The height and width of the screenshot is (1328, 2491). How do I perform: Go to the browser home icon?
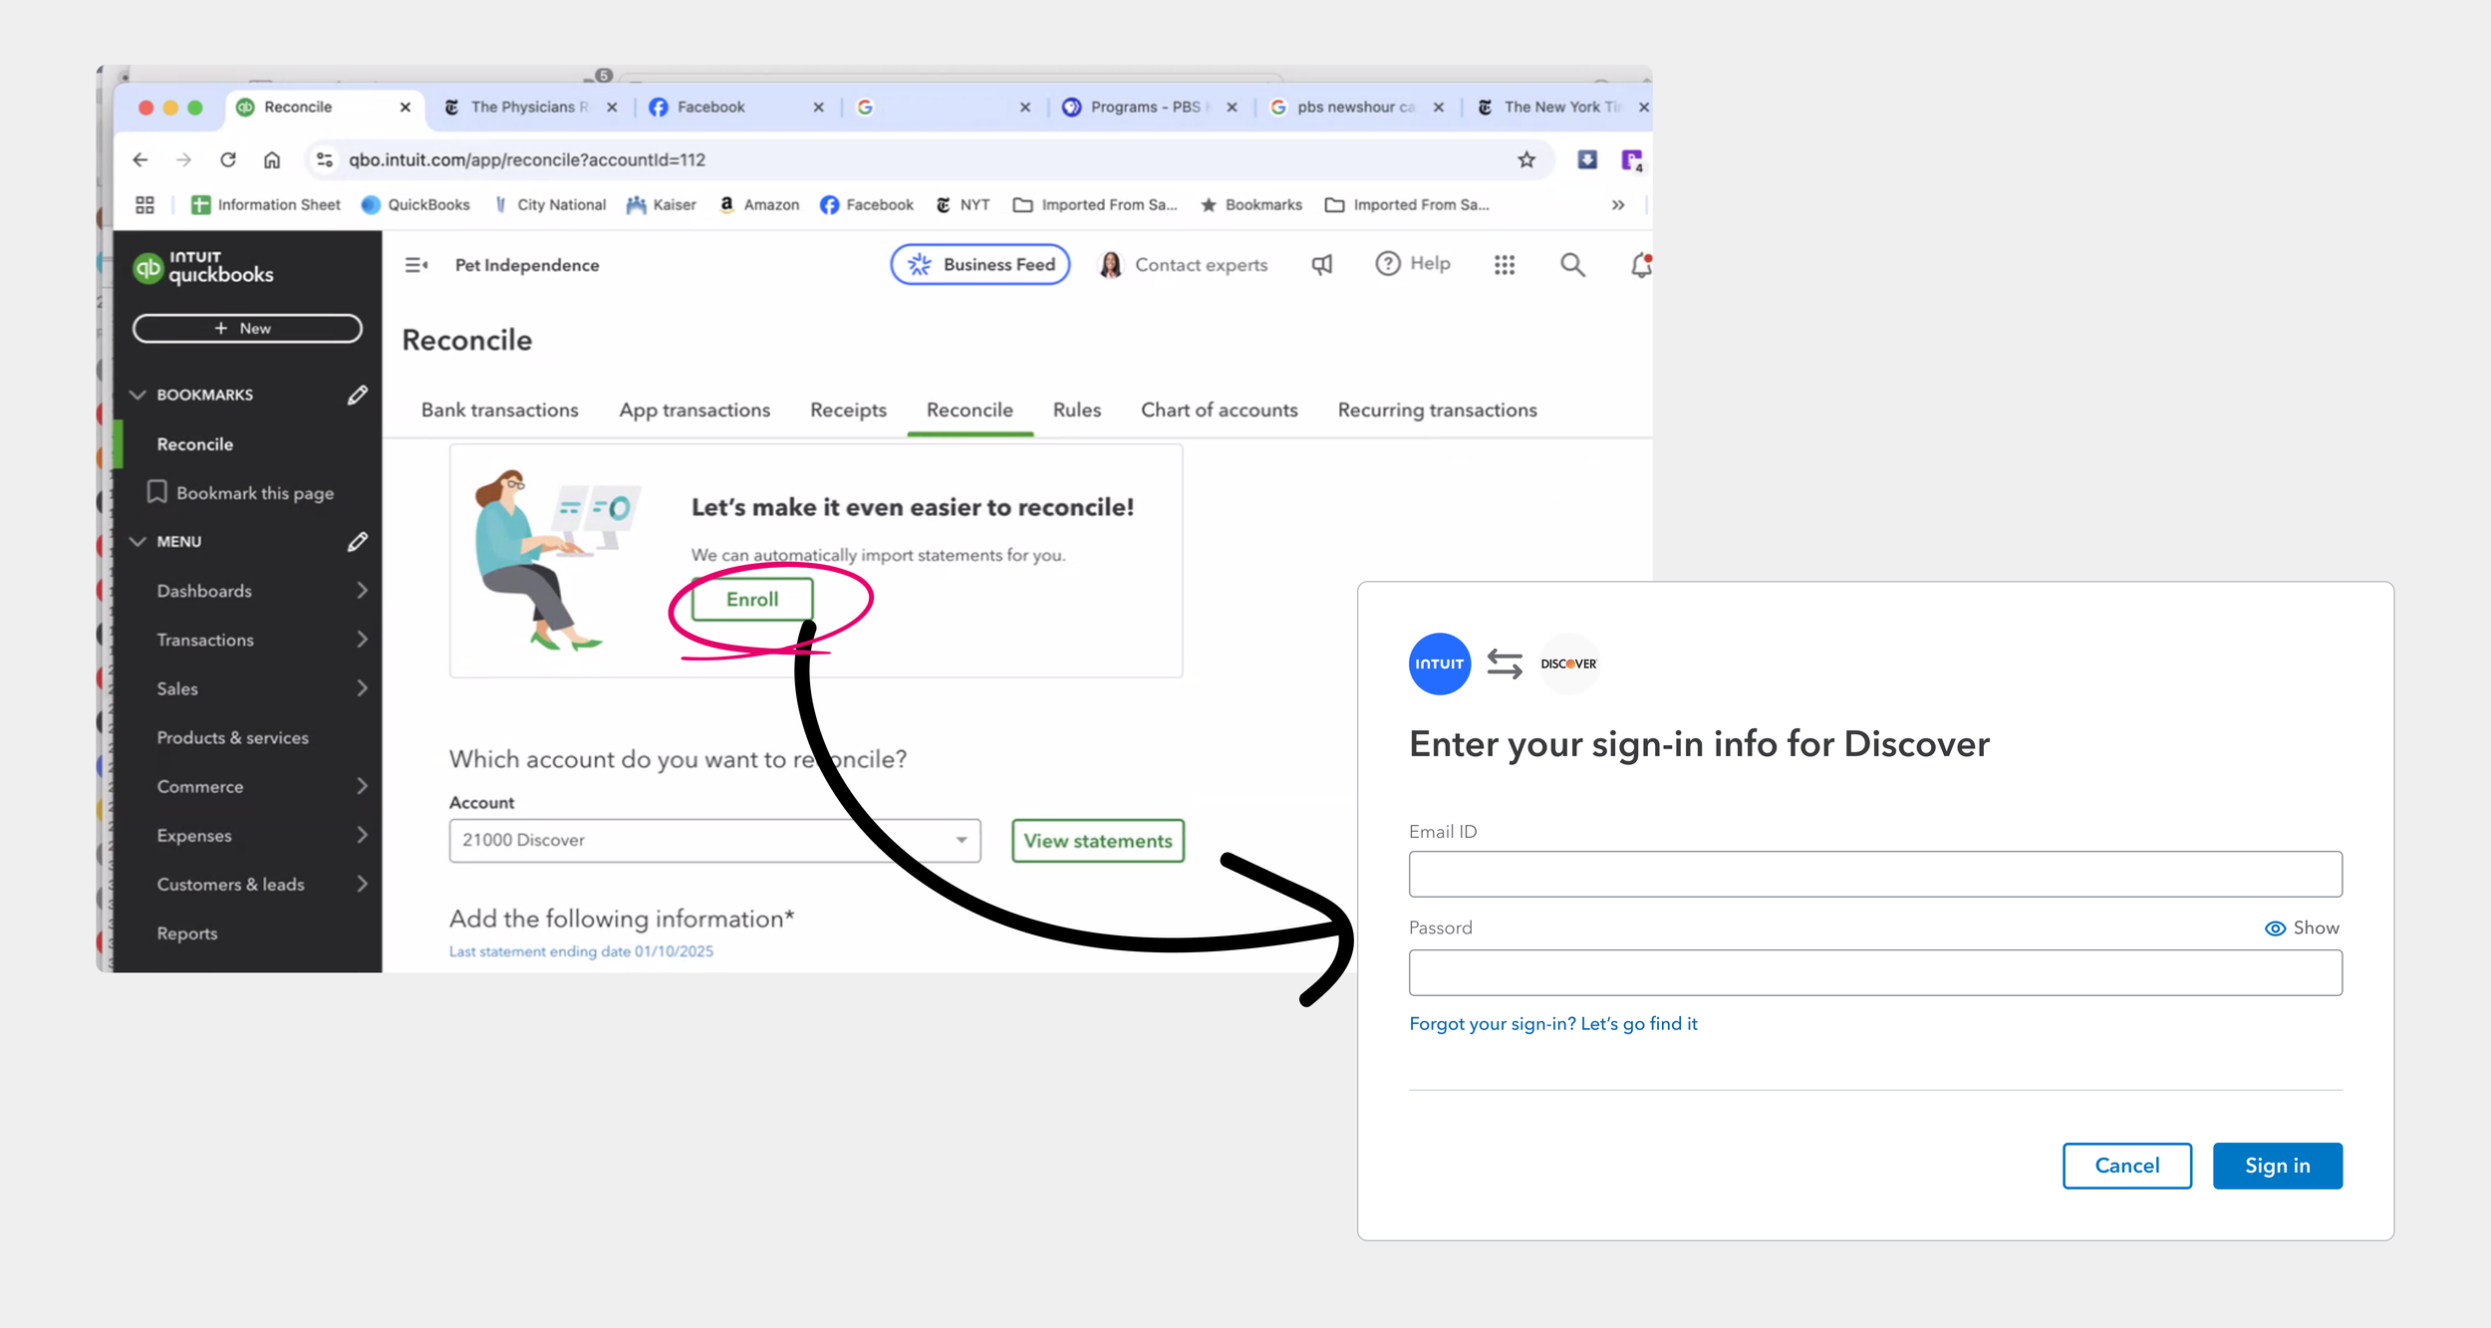[272, 159]
